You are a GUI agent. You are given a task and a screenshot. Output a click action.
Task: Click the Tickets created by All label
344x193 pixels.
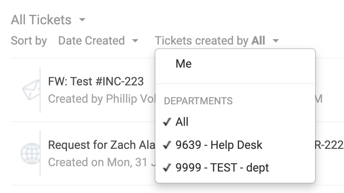click(210, 40)
